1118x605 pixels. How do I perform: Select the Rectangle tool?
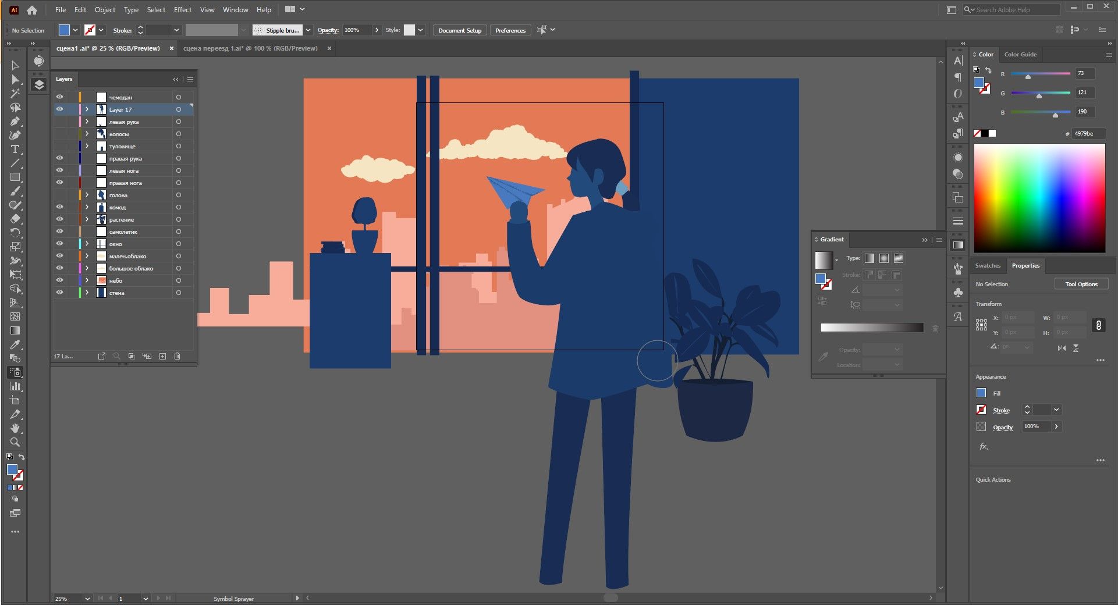15,177
